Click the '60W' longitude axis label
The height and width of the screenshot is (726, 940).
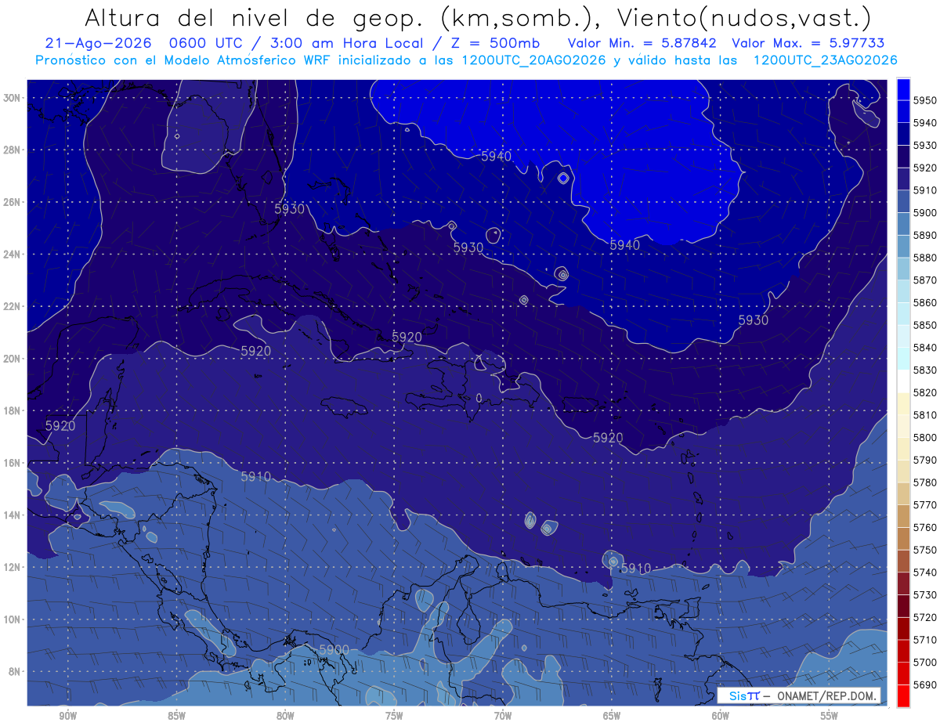point(721,717)
